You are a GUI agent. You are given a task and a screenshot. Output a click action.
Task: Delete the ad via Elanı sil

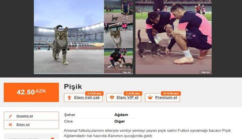23,125
